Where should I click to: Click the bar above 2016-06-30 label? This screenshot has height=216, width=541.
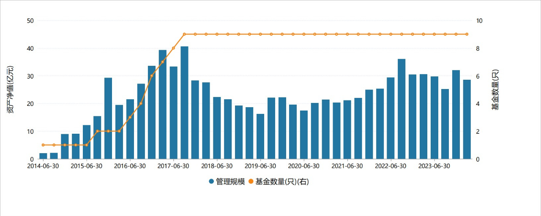coord(130,129)
